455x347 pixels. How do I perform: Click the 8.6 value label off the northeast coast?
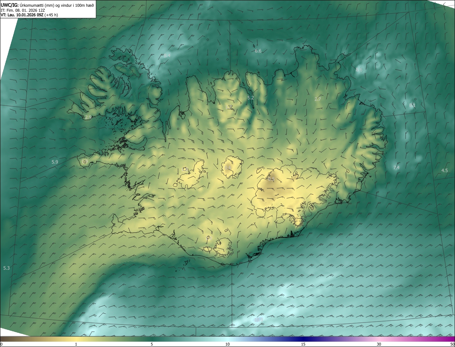click(x=359, y=70)
